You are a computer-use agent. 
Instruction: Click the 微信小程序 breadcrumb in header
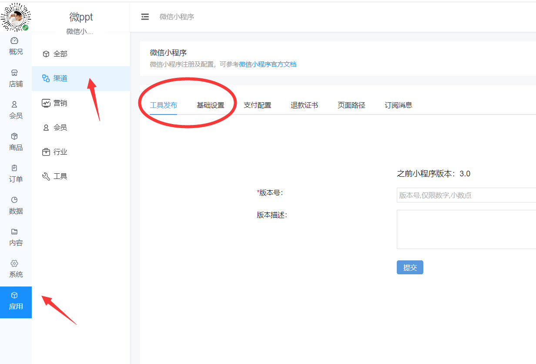[x=177, y=17]
